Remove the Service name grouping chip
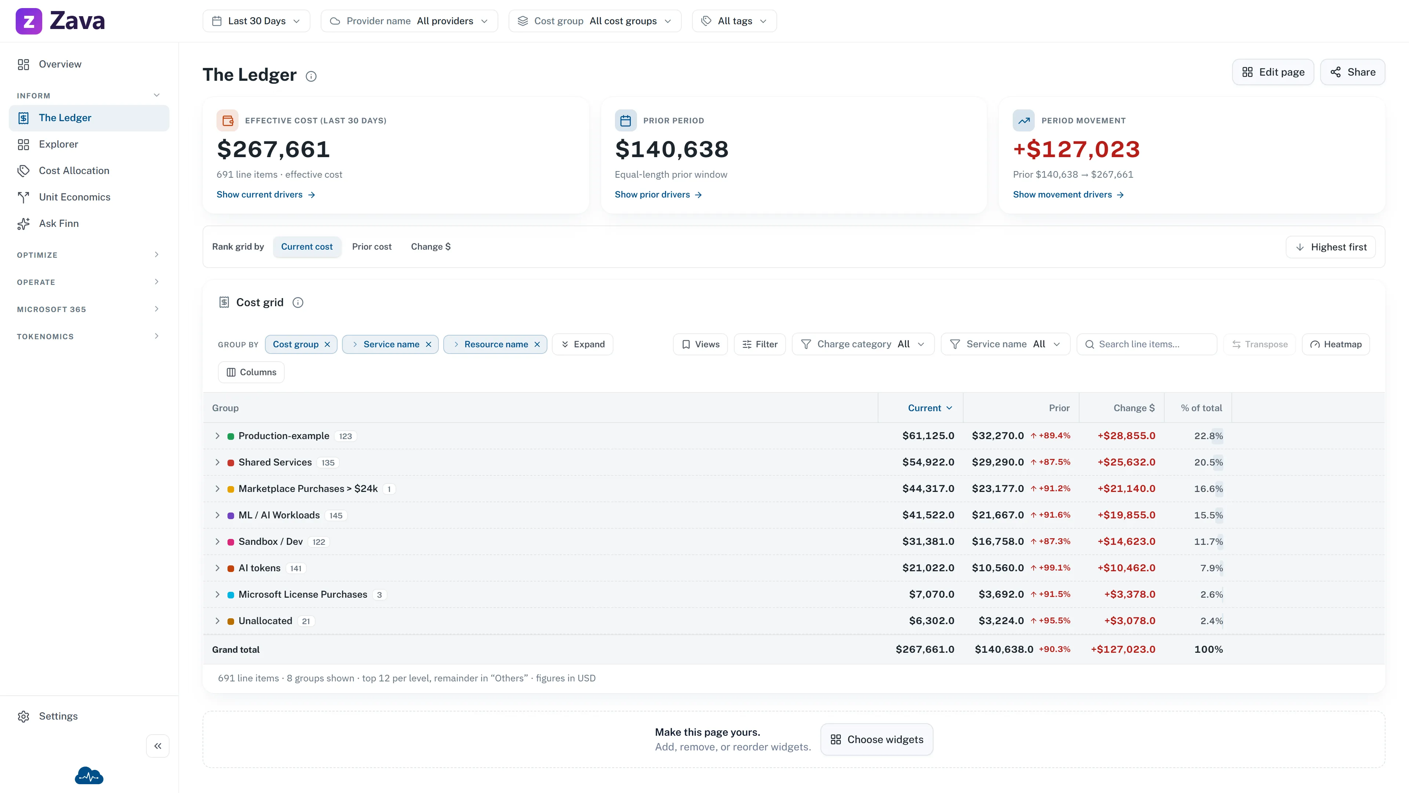The image size is (1409, 793). click(429, 344)
